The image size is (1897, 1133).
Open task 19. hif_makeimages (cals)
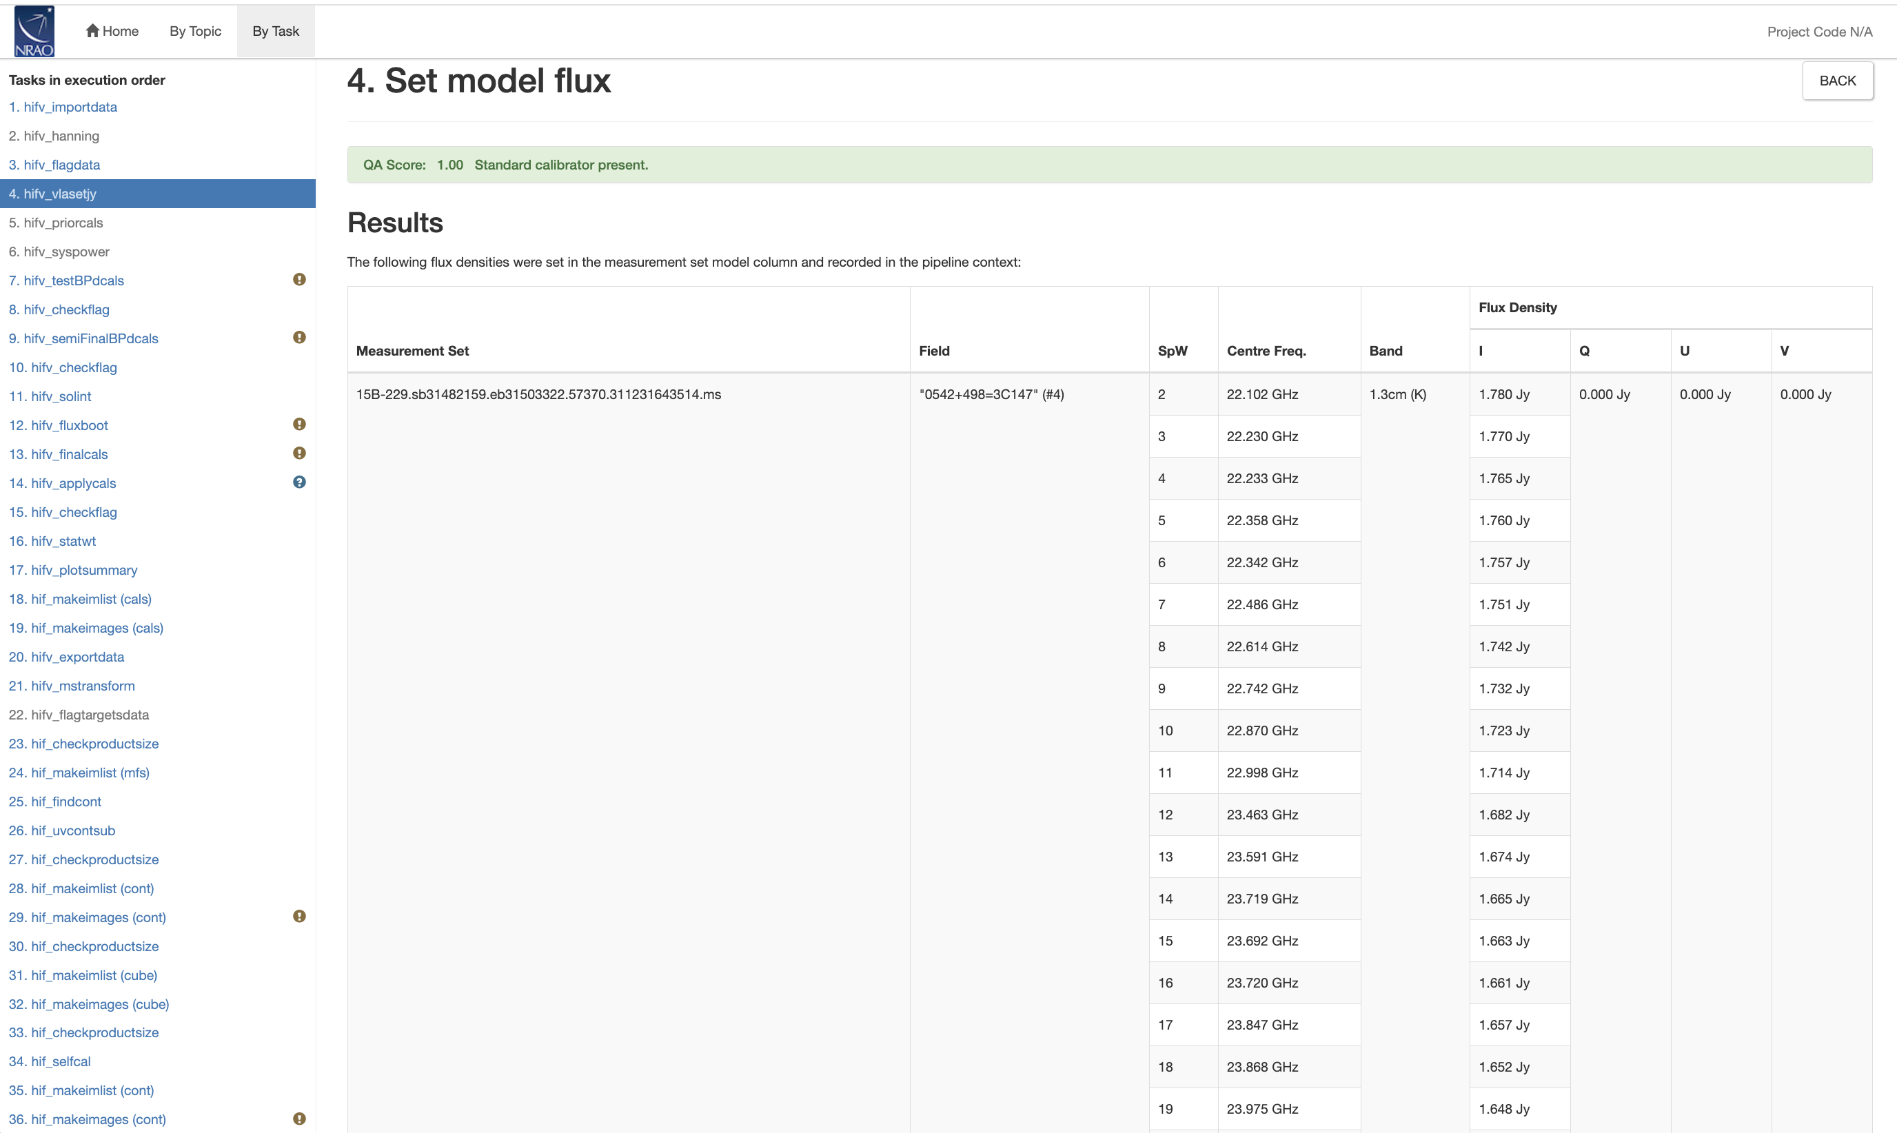[x=86, y=629]
